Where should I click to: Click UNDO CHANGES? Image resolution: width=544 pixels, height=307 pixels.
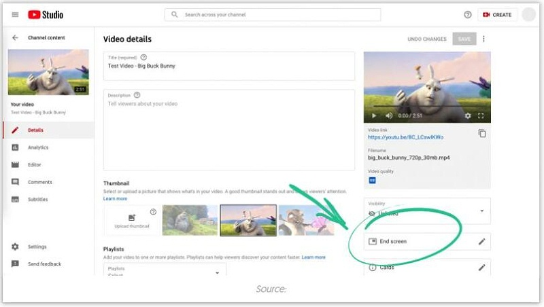(x=427, y=39)
